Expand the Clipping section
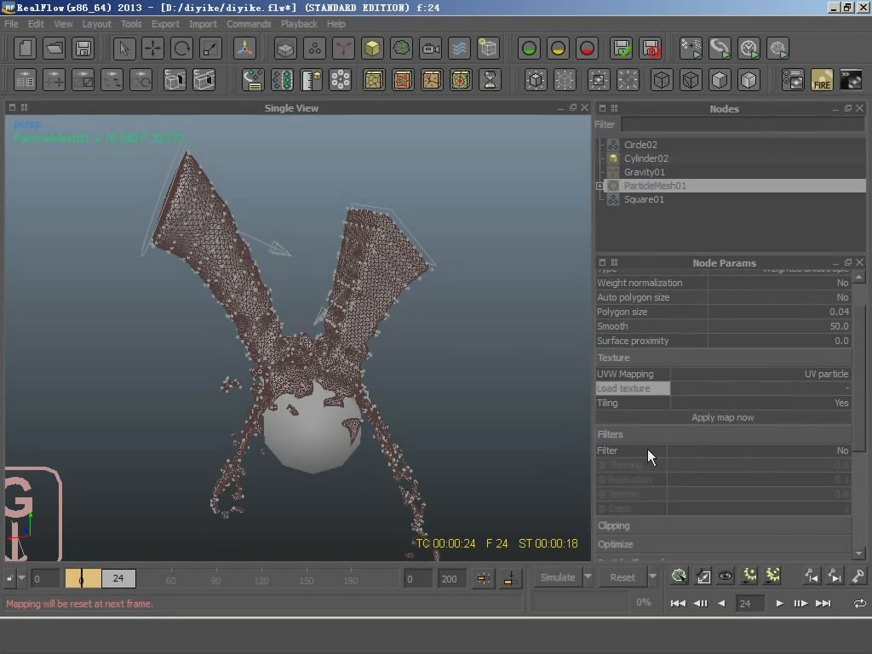The image size is (872, 654). click(x=724, y=525)
